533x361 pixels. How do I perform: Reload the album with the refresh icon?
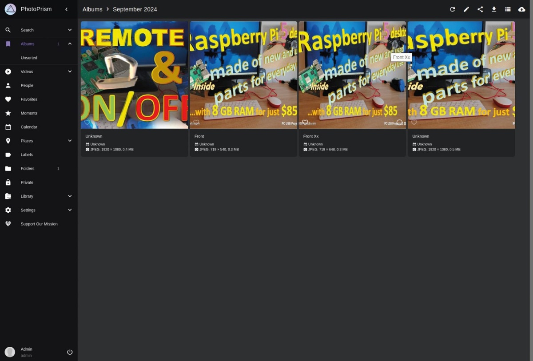coord(452,9)
